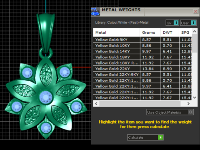Click the left horizontal scroll arrow
The height and width of the screenshot is (150, 200).
[96, 104]
